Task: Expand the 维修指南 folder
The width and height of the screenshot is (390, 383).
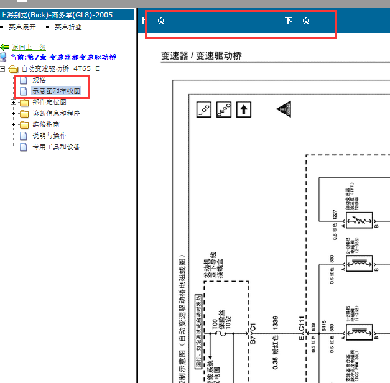Action: coord(14,125)
